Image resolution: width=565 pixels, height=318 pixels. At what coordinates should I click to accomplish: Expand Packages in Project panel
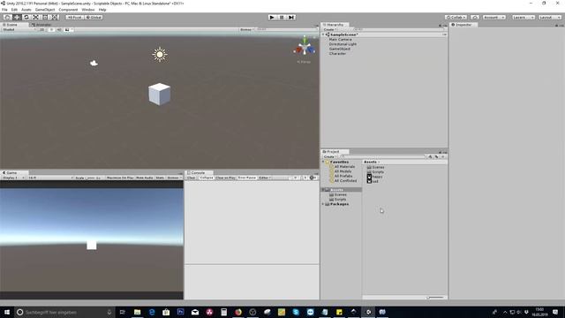point(323,204)
